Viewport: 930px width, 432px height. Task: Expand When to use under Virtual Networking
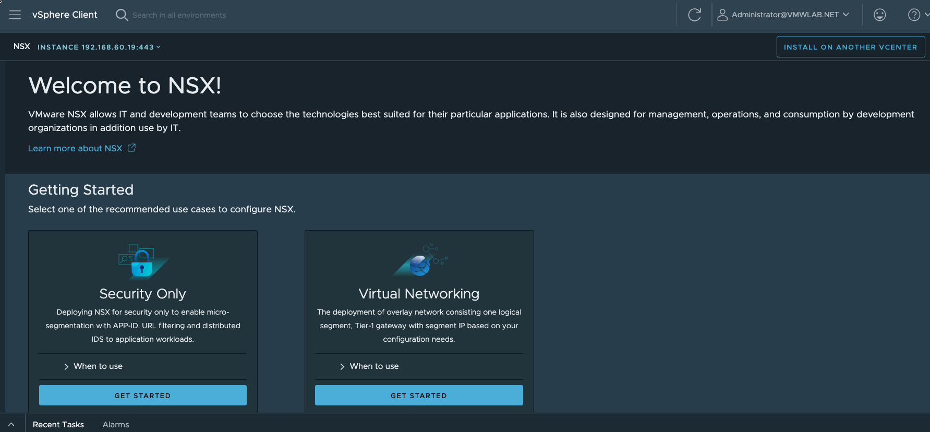click(369, 366)
